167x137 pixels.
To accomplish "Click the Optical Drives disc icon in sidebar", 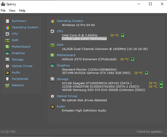I will click(7, 66).
